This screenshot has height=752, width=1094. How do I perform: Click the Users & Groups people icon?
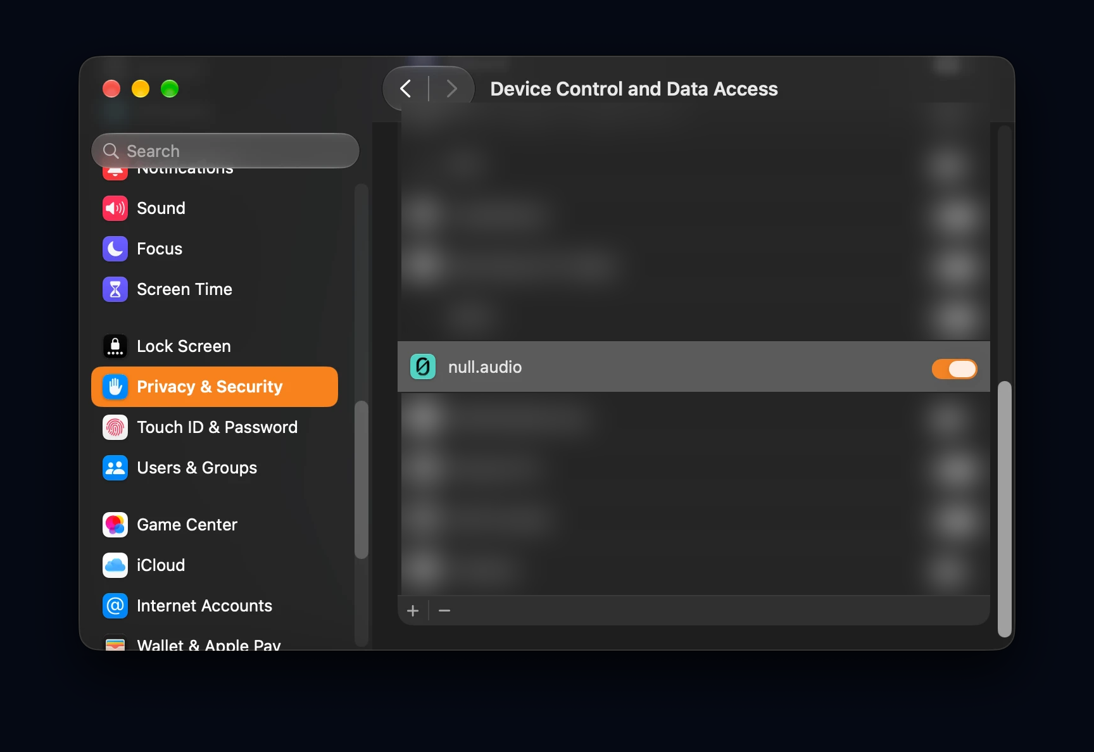[115, 468]
